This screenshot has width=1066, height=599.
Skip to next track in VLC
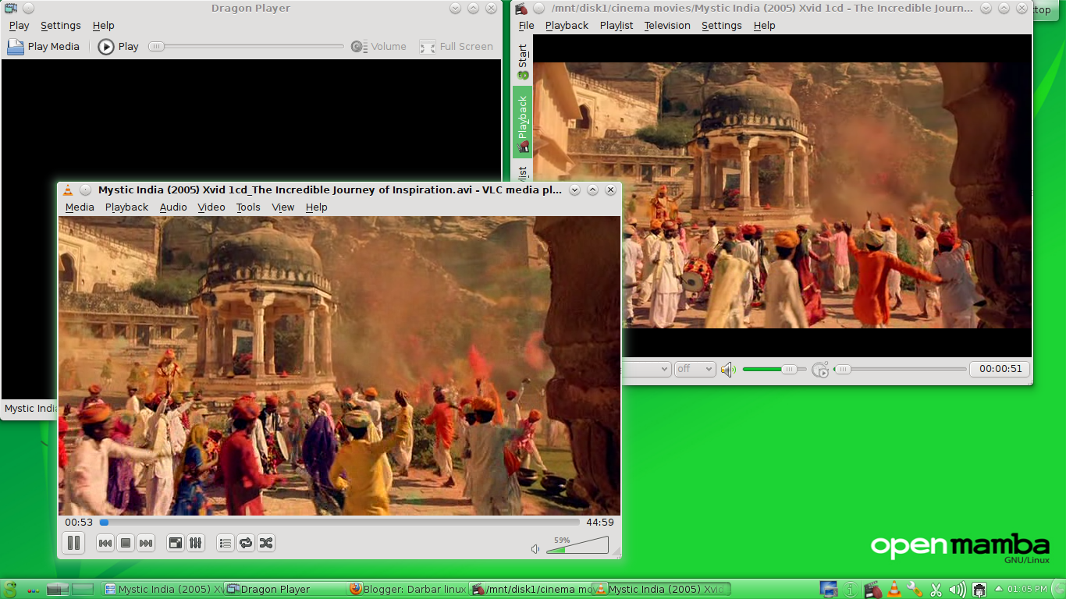coord(145,543)
